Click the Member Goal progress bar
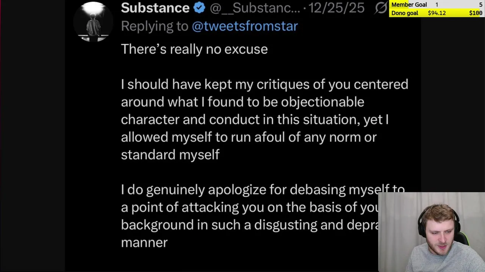Viewport: 485px width, 272px height. (436, 5)
